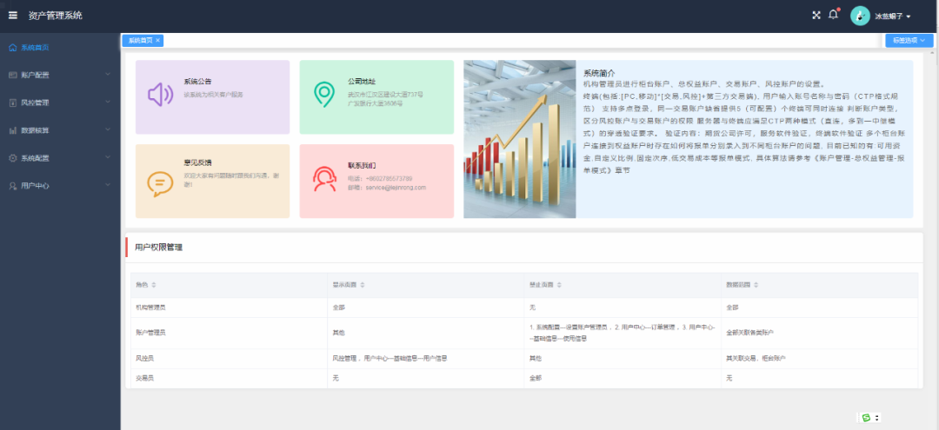
Task: Open notifications via the bell icon
Action: (833, 15)
